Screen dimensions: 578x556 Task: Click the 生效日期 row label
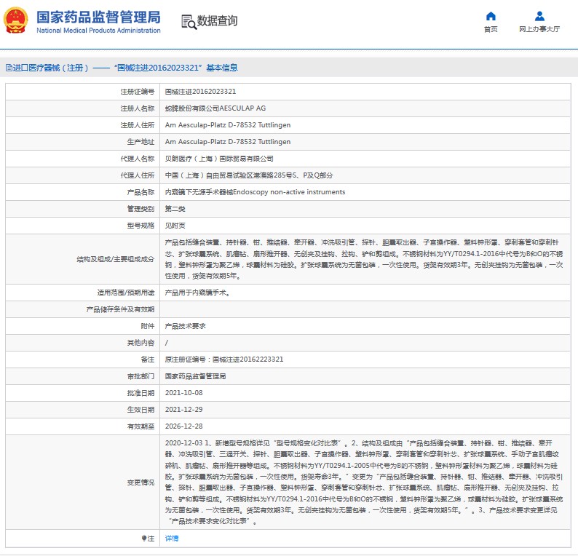pos(140,409)
